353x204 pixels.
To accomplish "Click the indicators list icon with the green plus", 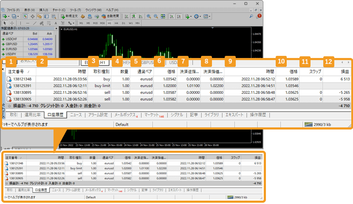I will (x=187, y=16).
